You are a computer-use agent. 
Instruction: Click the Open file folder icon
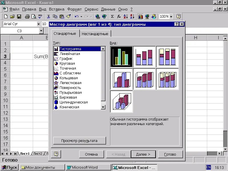13,17
